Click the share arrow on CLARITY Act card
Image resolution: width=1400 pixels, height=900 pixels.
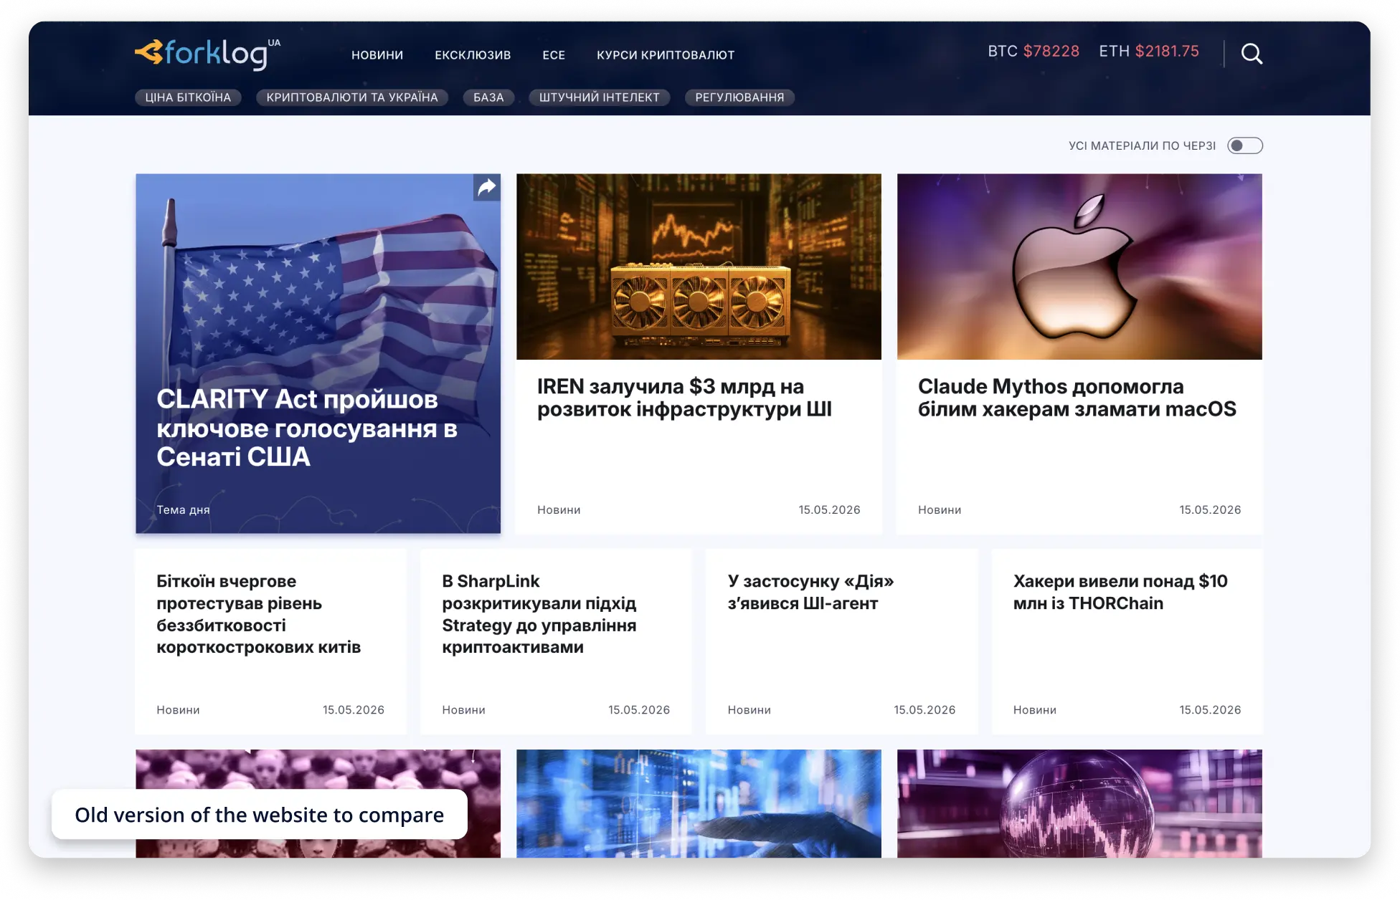tap(487, 188)
